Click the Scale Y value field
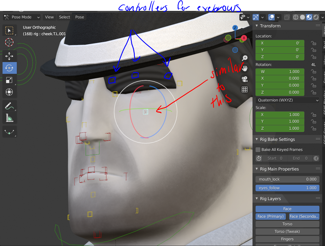The height and width of the screenshot is (246, 325). 280,122
